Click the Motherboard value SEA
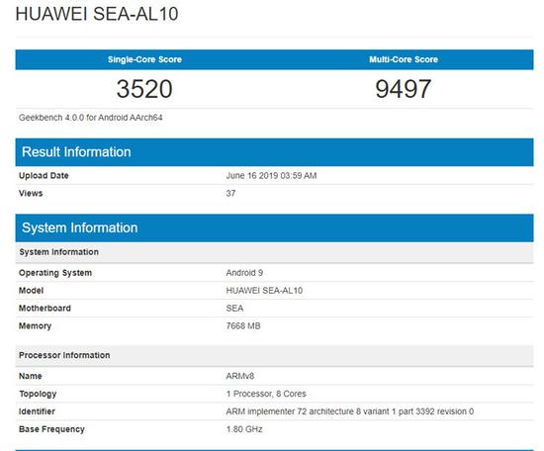This screenshot has height=451, width=544. pyautogui.click(x=234, y=308)
